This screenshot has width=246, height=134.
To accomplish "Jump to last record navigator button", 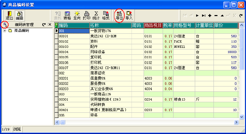I will point(204,15).
